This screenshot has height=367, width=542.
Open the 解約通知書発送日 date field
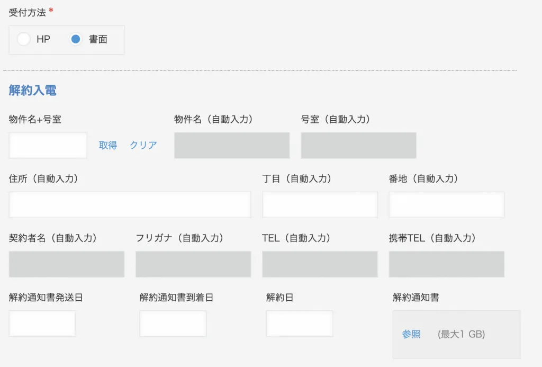coord(42,324)
